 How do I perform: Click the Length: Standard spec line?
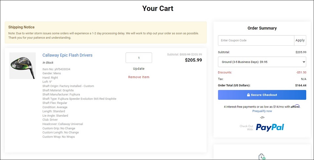click(54, 111)
